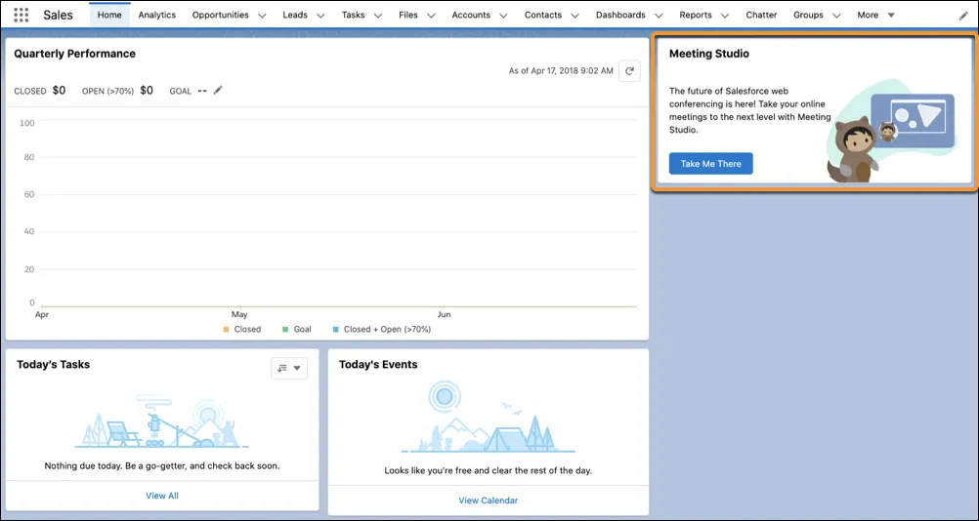The image size is (979, 521).
Task: Click the CLOSED $0 value
Action: click(x=59, y=91)
